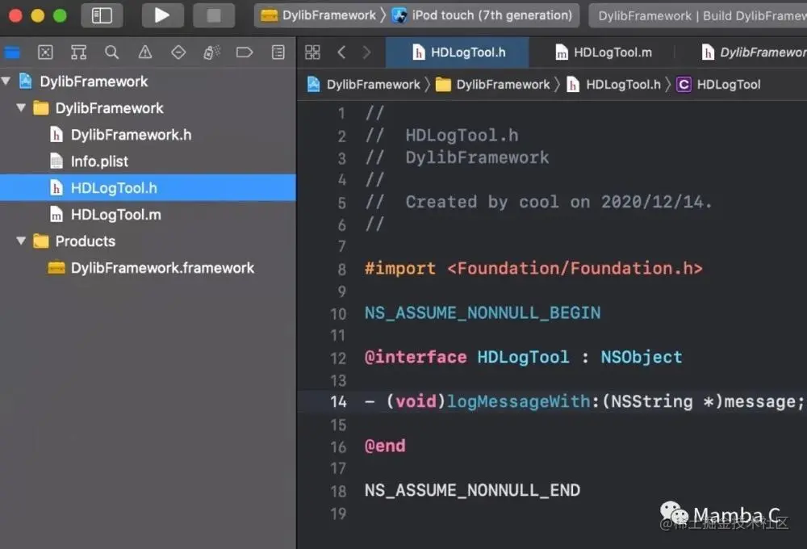Image resolution: width=807 pixels, height=549 pixels.
Task: Open the Test navigator diamond icon
Action: tap(178, 52)
